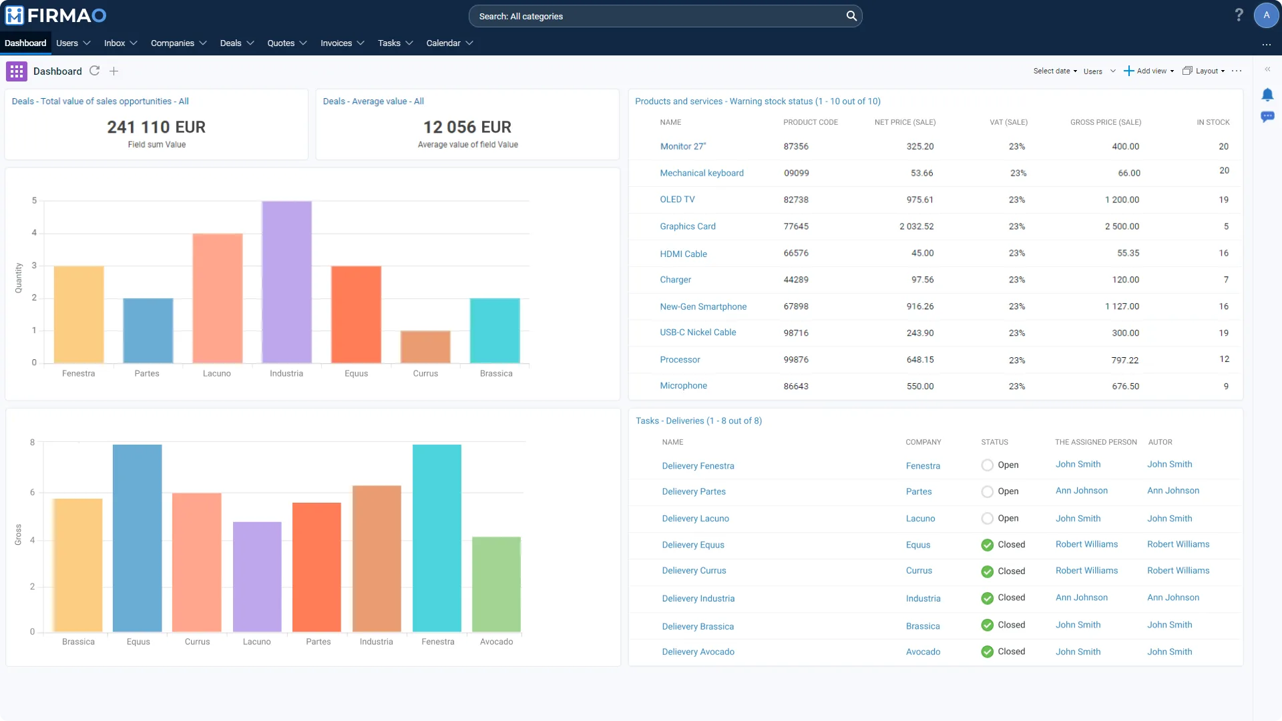Open the Tasks menu
1282x721 pixels.
tap(395, 43)
